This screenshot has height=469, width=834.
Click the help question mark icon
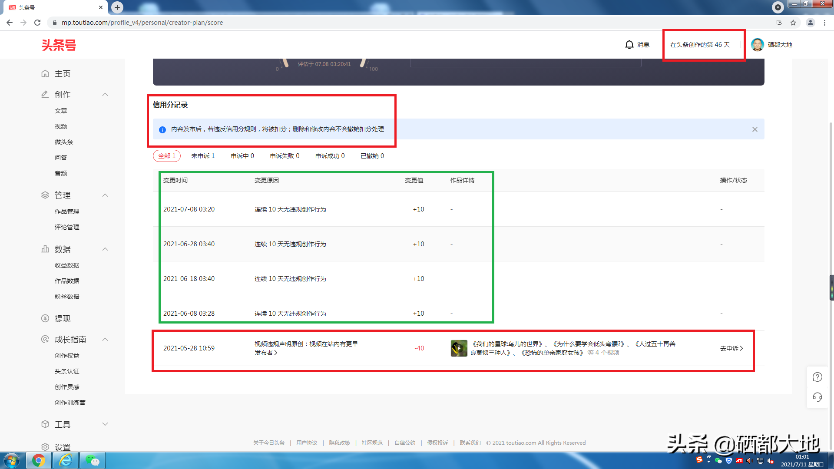tap(817, 377)
